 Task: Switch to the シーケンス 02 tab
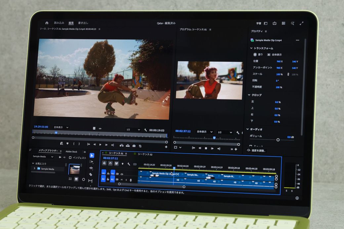point(145,154)
